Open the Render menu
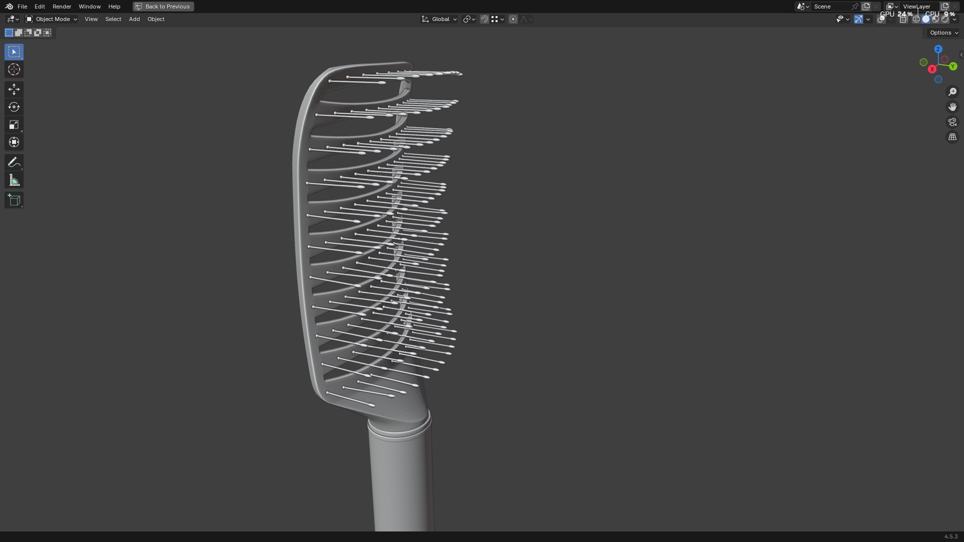The height and width of the screenshot is (542, 964). click(x=62, y=7)
